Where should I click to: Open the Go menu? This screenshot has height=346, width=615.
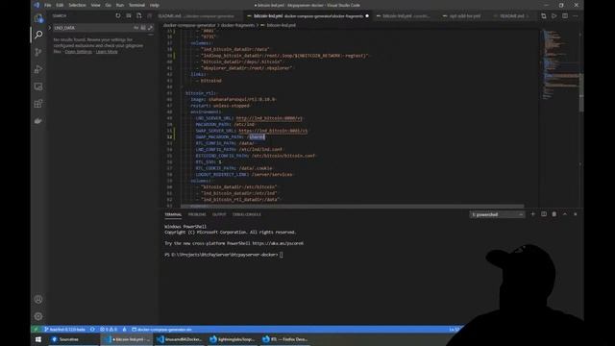[x=109, y=5]
